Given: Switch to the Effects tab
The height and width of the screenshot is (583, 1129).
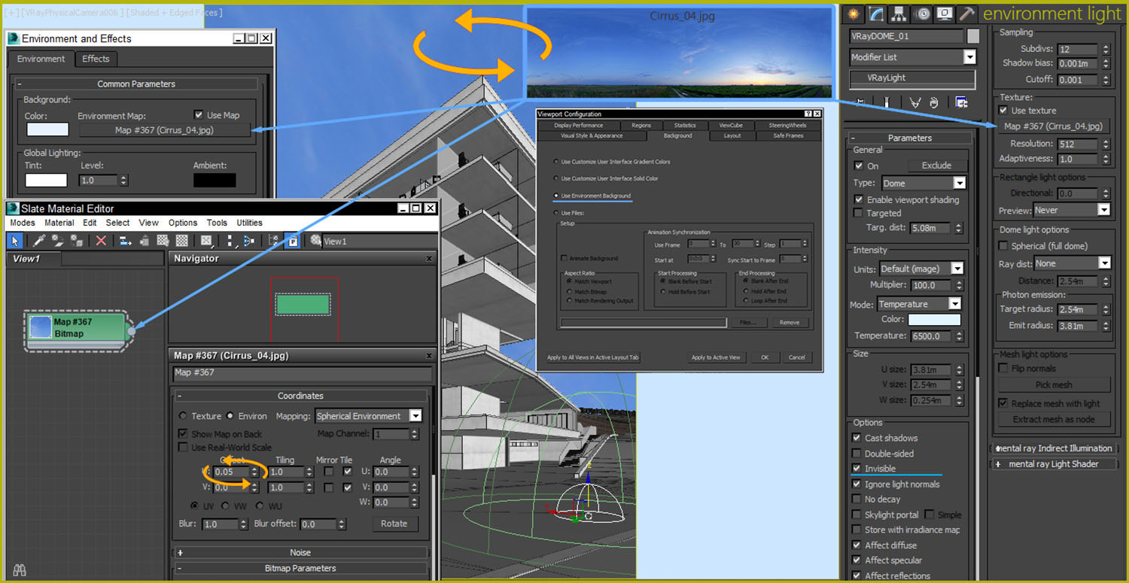Looking at the screenshot, I should click(x=96, y=59).
